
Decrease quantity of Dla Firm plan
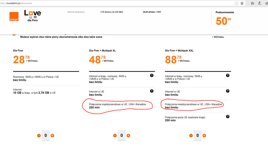pyautogui.click(x=39, y=135)
